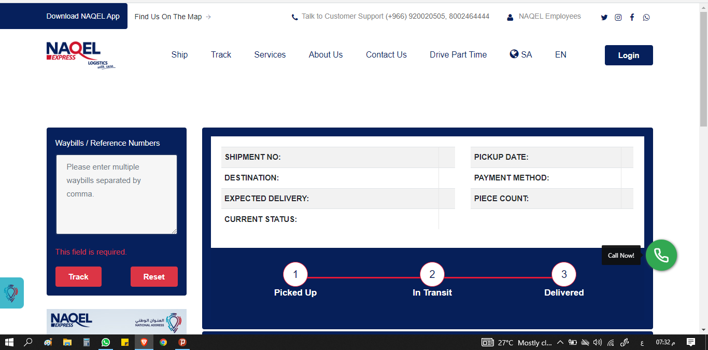Click the globe SA country selector
The image size is (708, 350).
(x=521, y=54)
